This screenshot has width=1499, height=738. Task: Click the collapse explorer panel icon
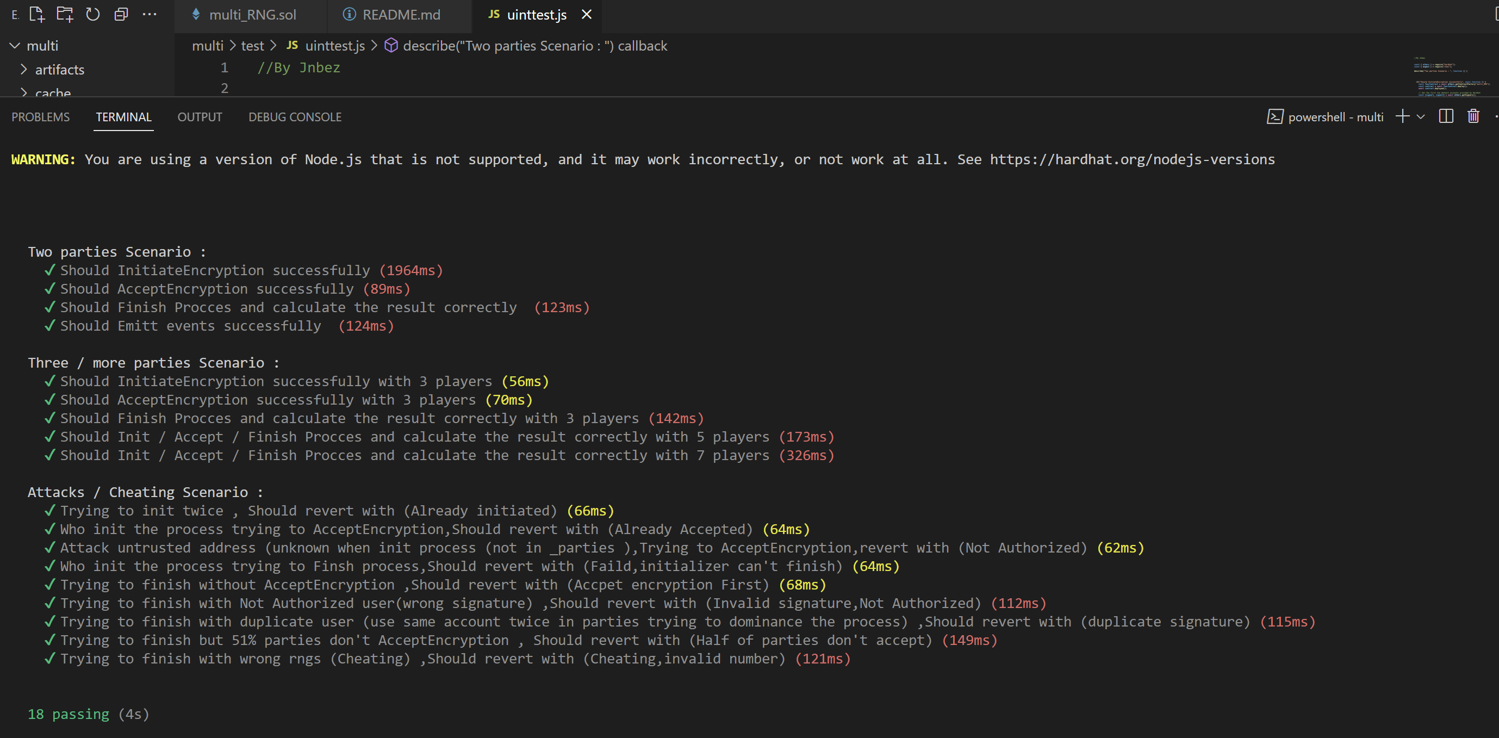(121, 14)
